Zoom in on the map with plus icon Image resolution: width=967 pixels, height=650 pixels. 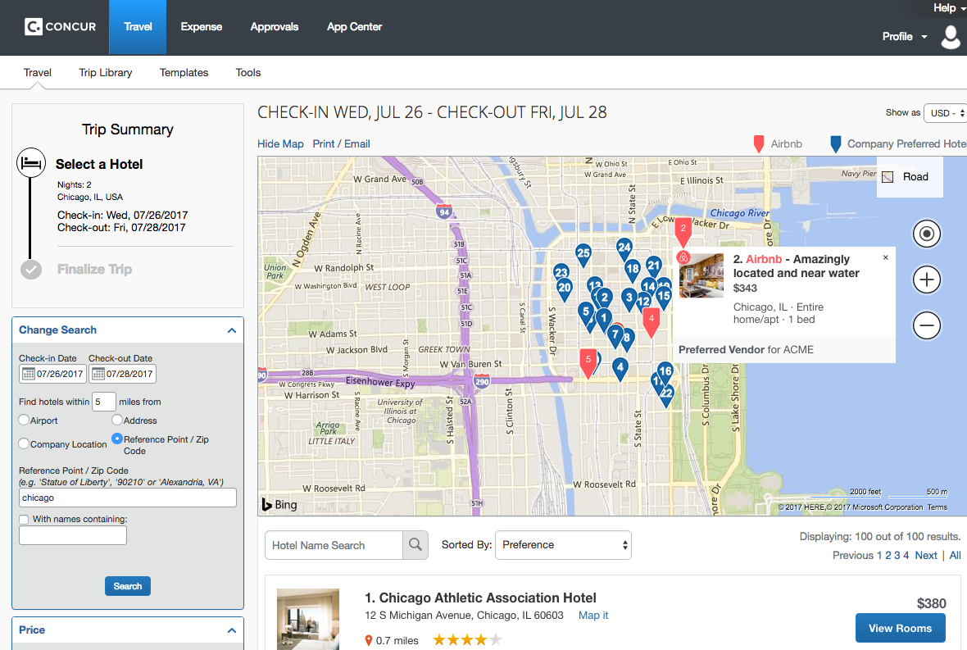(x=926, y=280)
